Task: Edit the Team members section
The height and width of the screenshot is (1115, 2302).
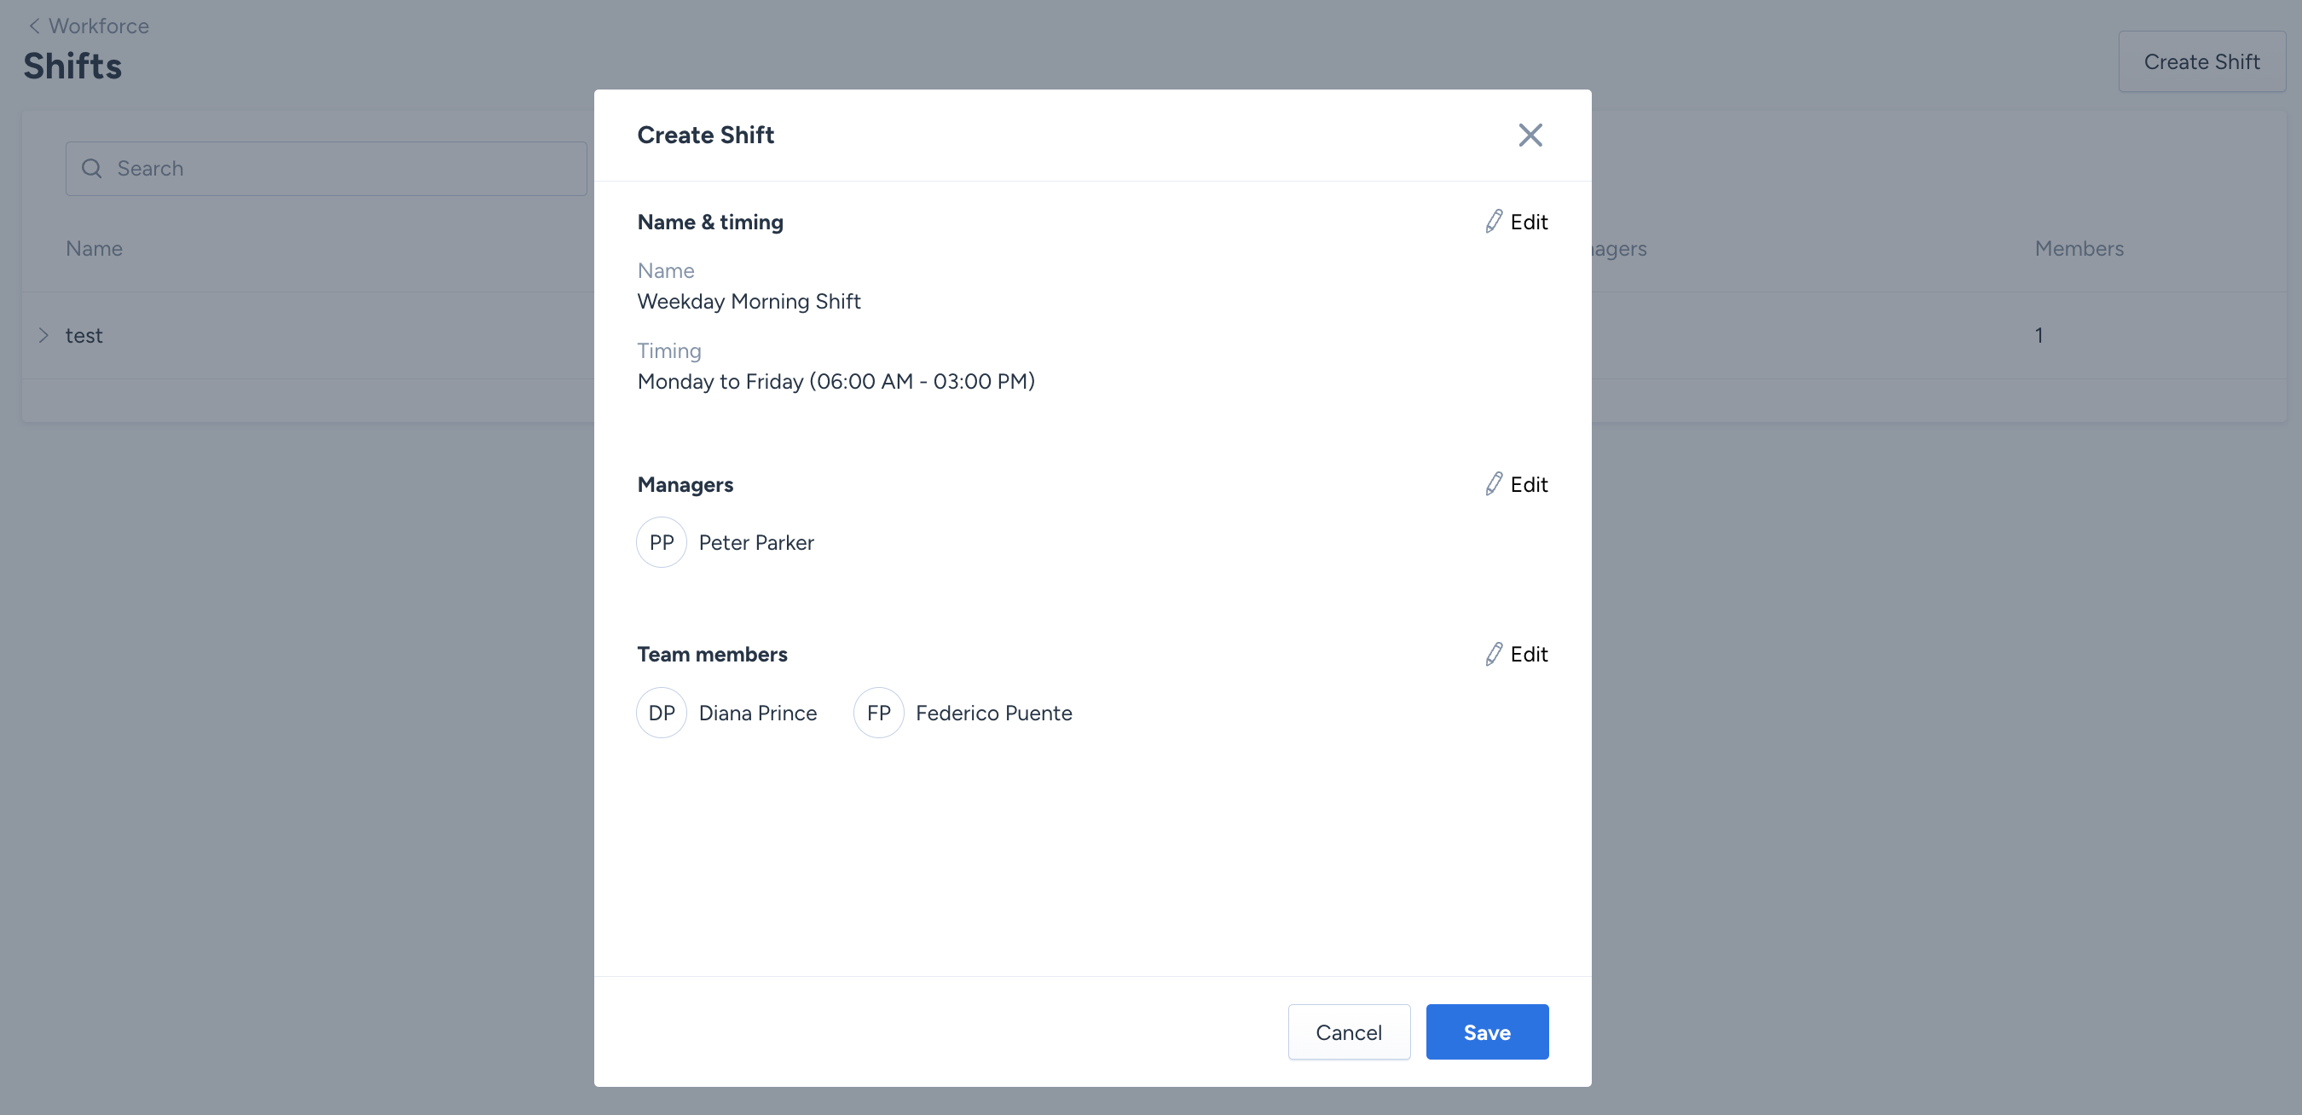Action: [x=1517, y=654]
